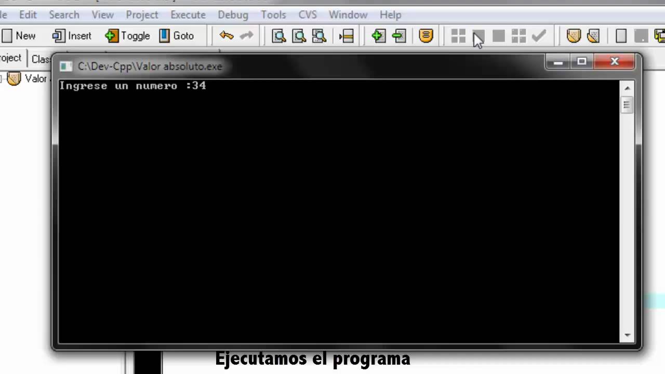The image size is (665, 374).
Task: Click the Undo arrow icon
Action: (x=227, y=35)
